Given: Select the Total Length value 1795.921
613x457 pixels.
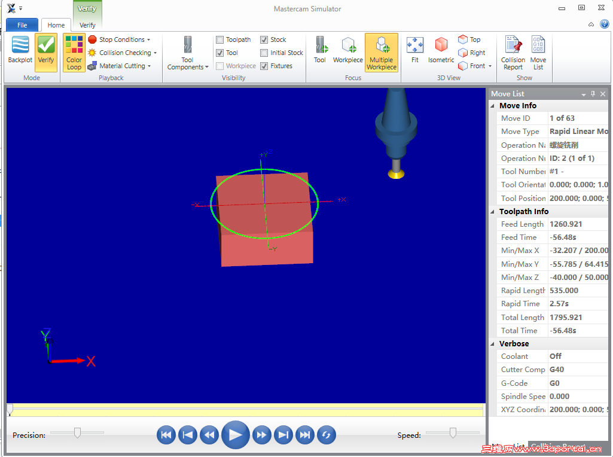Looking at the screenshot, I should [566, 318].
